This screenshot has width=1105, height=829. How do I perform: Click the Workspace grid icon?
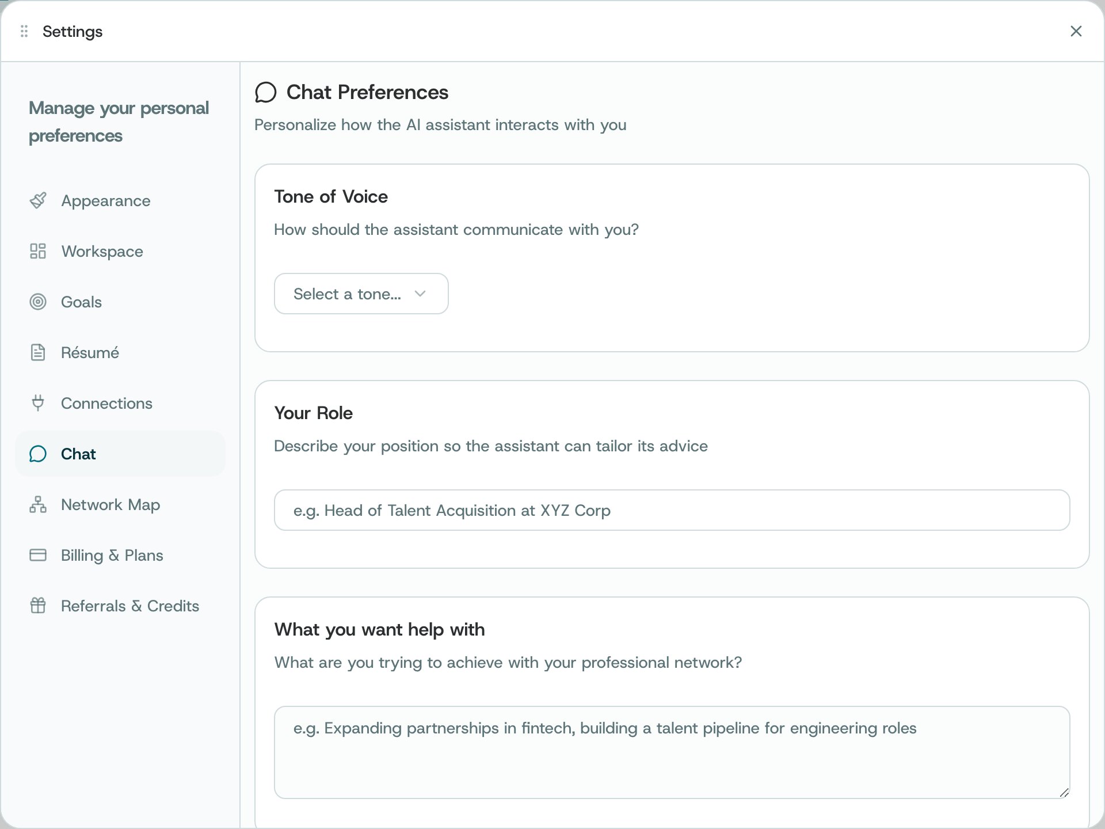point(38,251)
